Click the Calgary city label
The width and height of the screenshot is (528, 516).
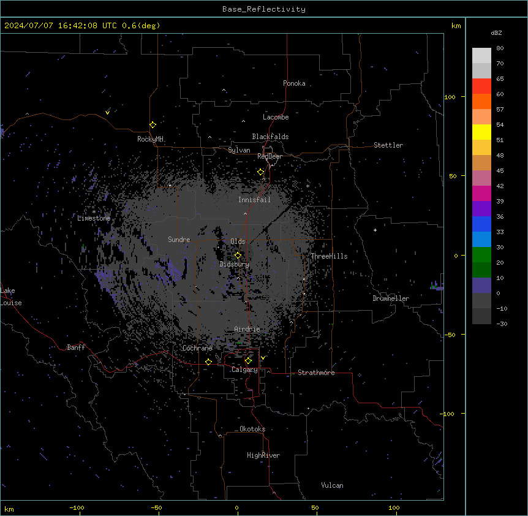pos(245,370)
